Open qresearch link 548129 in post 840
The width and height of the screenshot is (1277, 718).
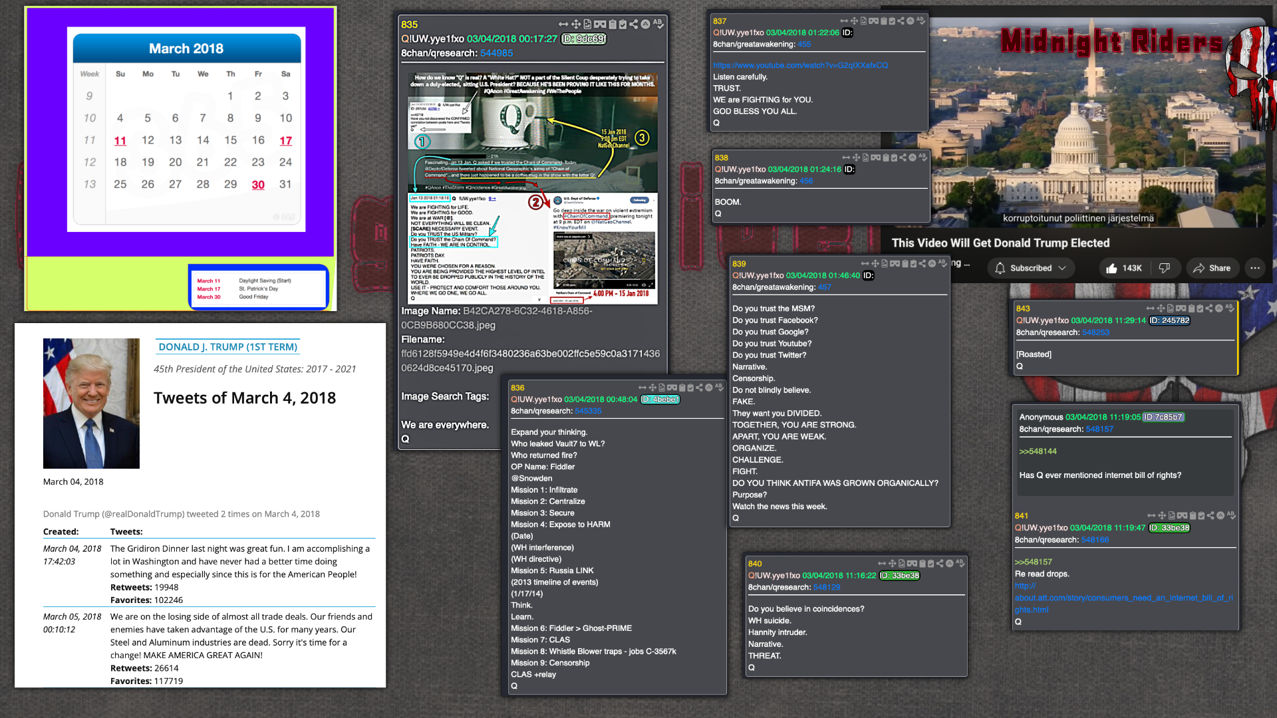(x=827, y=588)
